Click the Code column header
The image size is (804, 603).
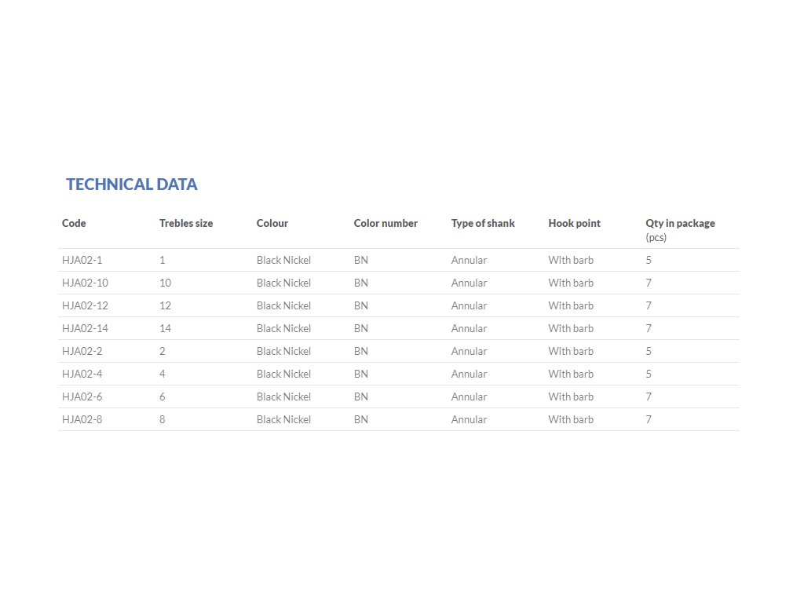(x=74, y=223)
